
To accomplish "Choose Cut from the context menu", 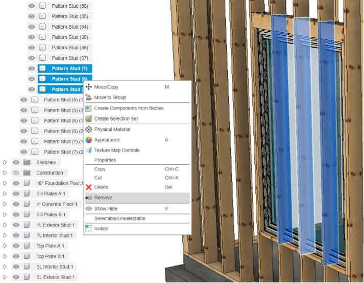I will click(137, 178).
